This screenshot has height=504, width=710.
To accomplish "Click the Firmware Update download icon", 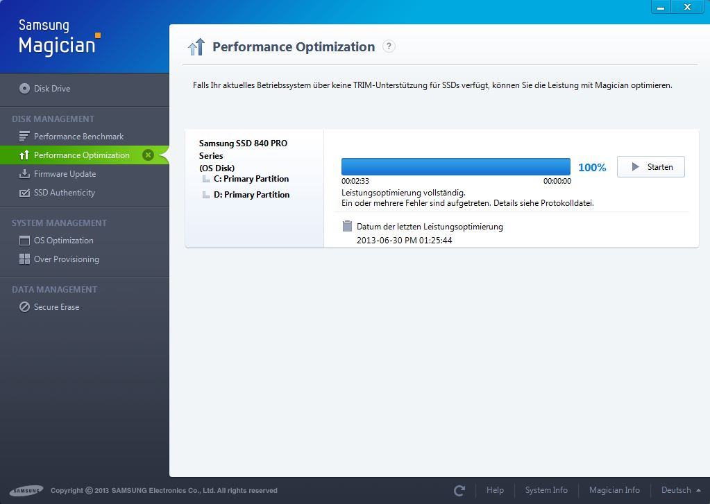I will click(x=24, y=174).
